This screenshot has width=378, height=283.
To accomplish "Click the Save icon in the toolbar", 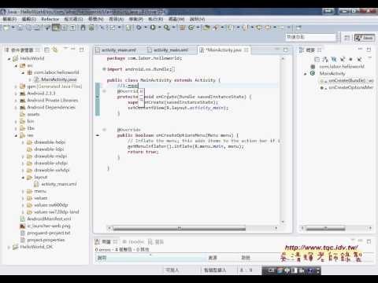I will coord(20,28).
